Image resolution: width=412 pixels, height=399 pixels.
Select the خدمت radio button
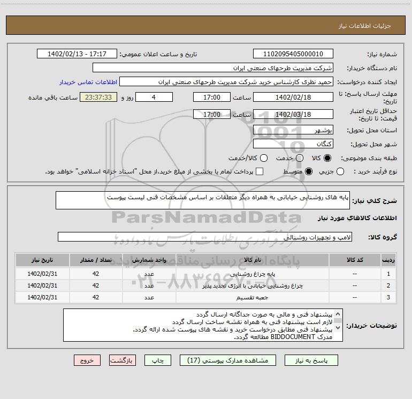click(300, 158)
